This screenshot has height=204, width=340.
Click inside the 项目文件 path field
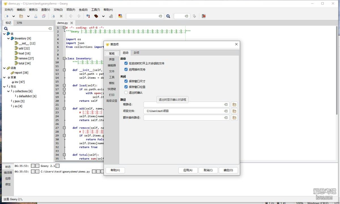click(x=186, y=111)
